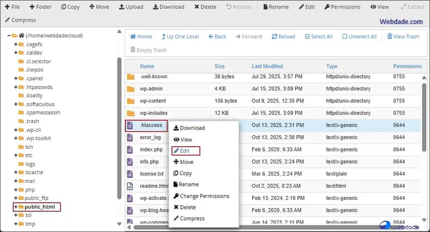Select Rename from the context menu
Screen dimensions: 430x232
click(x=188, y=185)
